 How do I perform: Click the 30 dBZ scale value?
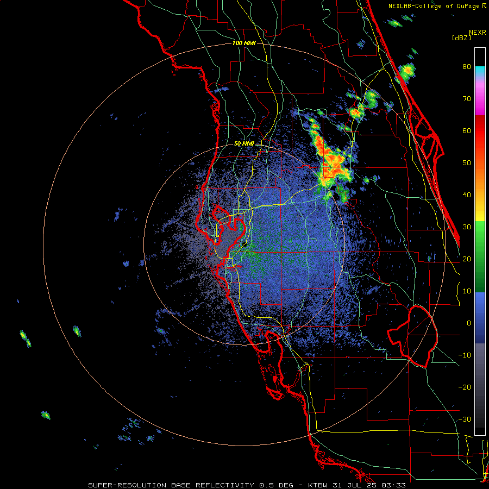467,227
